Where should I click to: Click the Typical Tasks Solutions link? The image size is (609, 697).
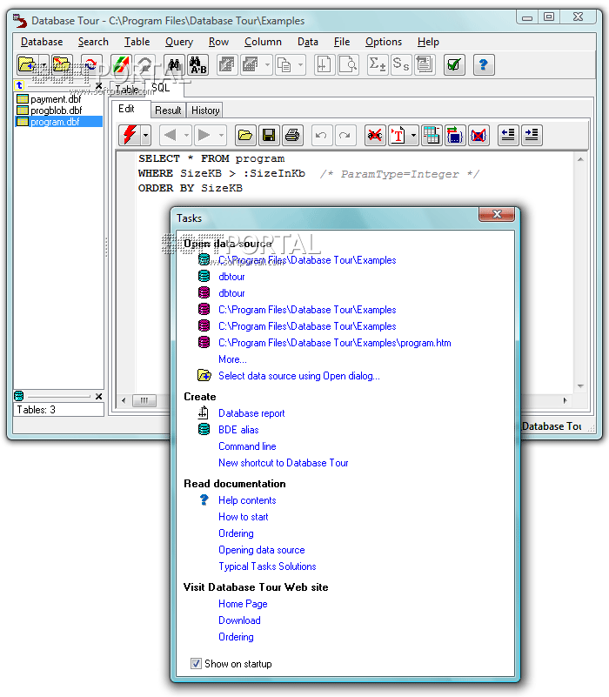click(267, 566)
